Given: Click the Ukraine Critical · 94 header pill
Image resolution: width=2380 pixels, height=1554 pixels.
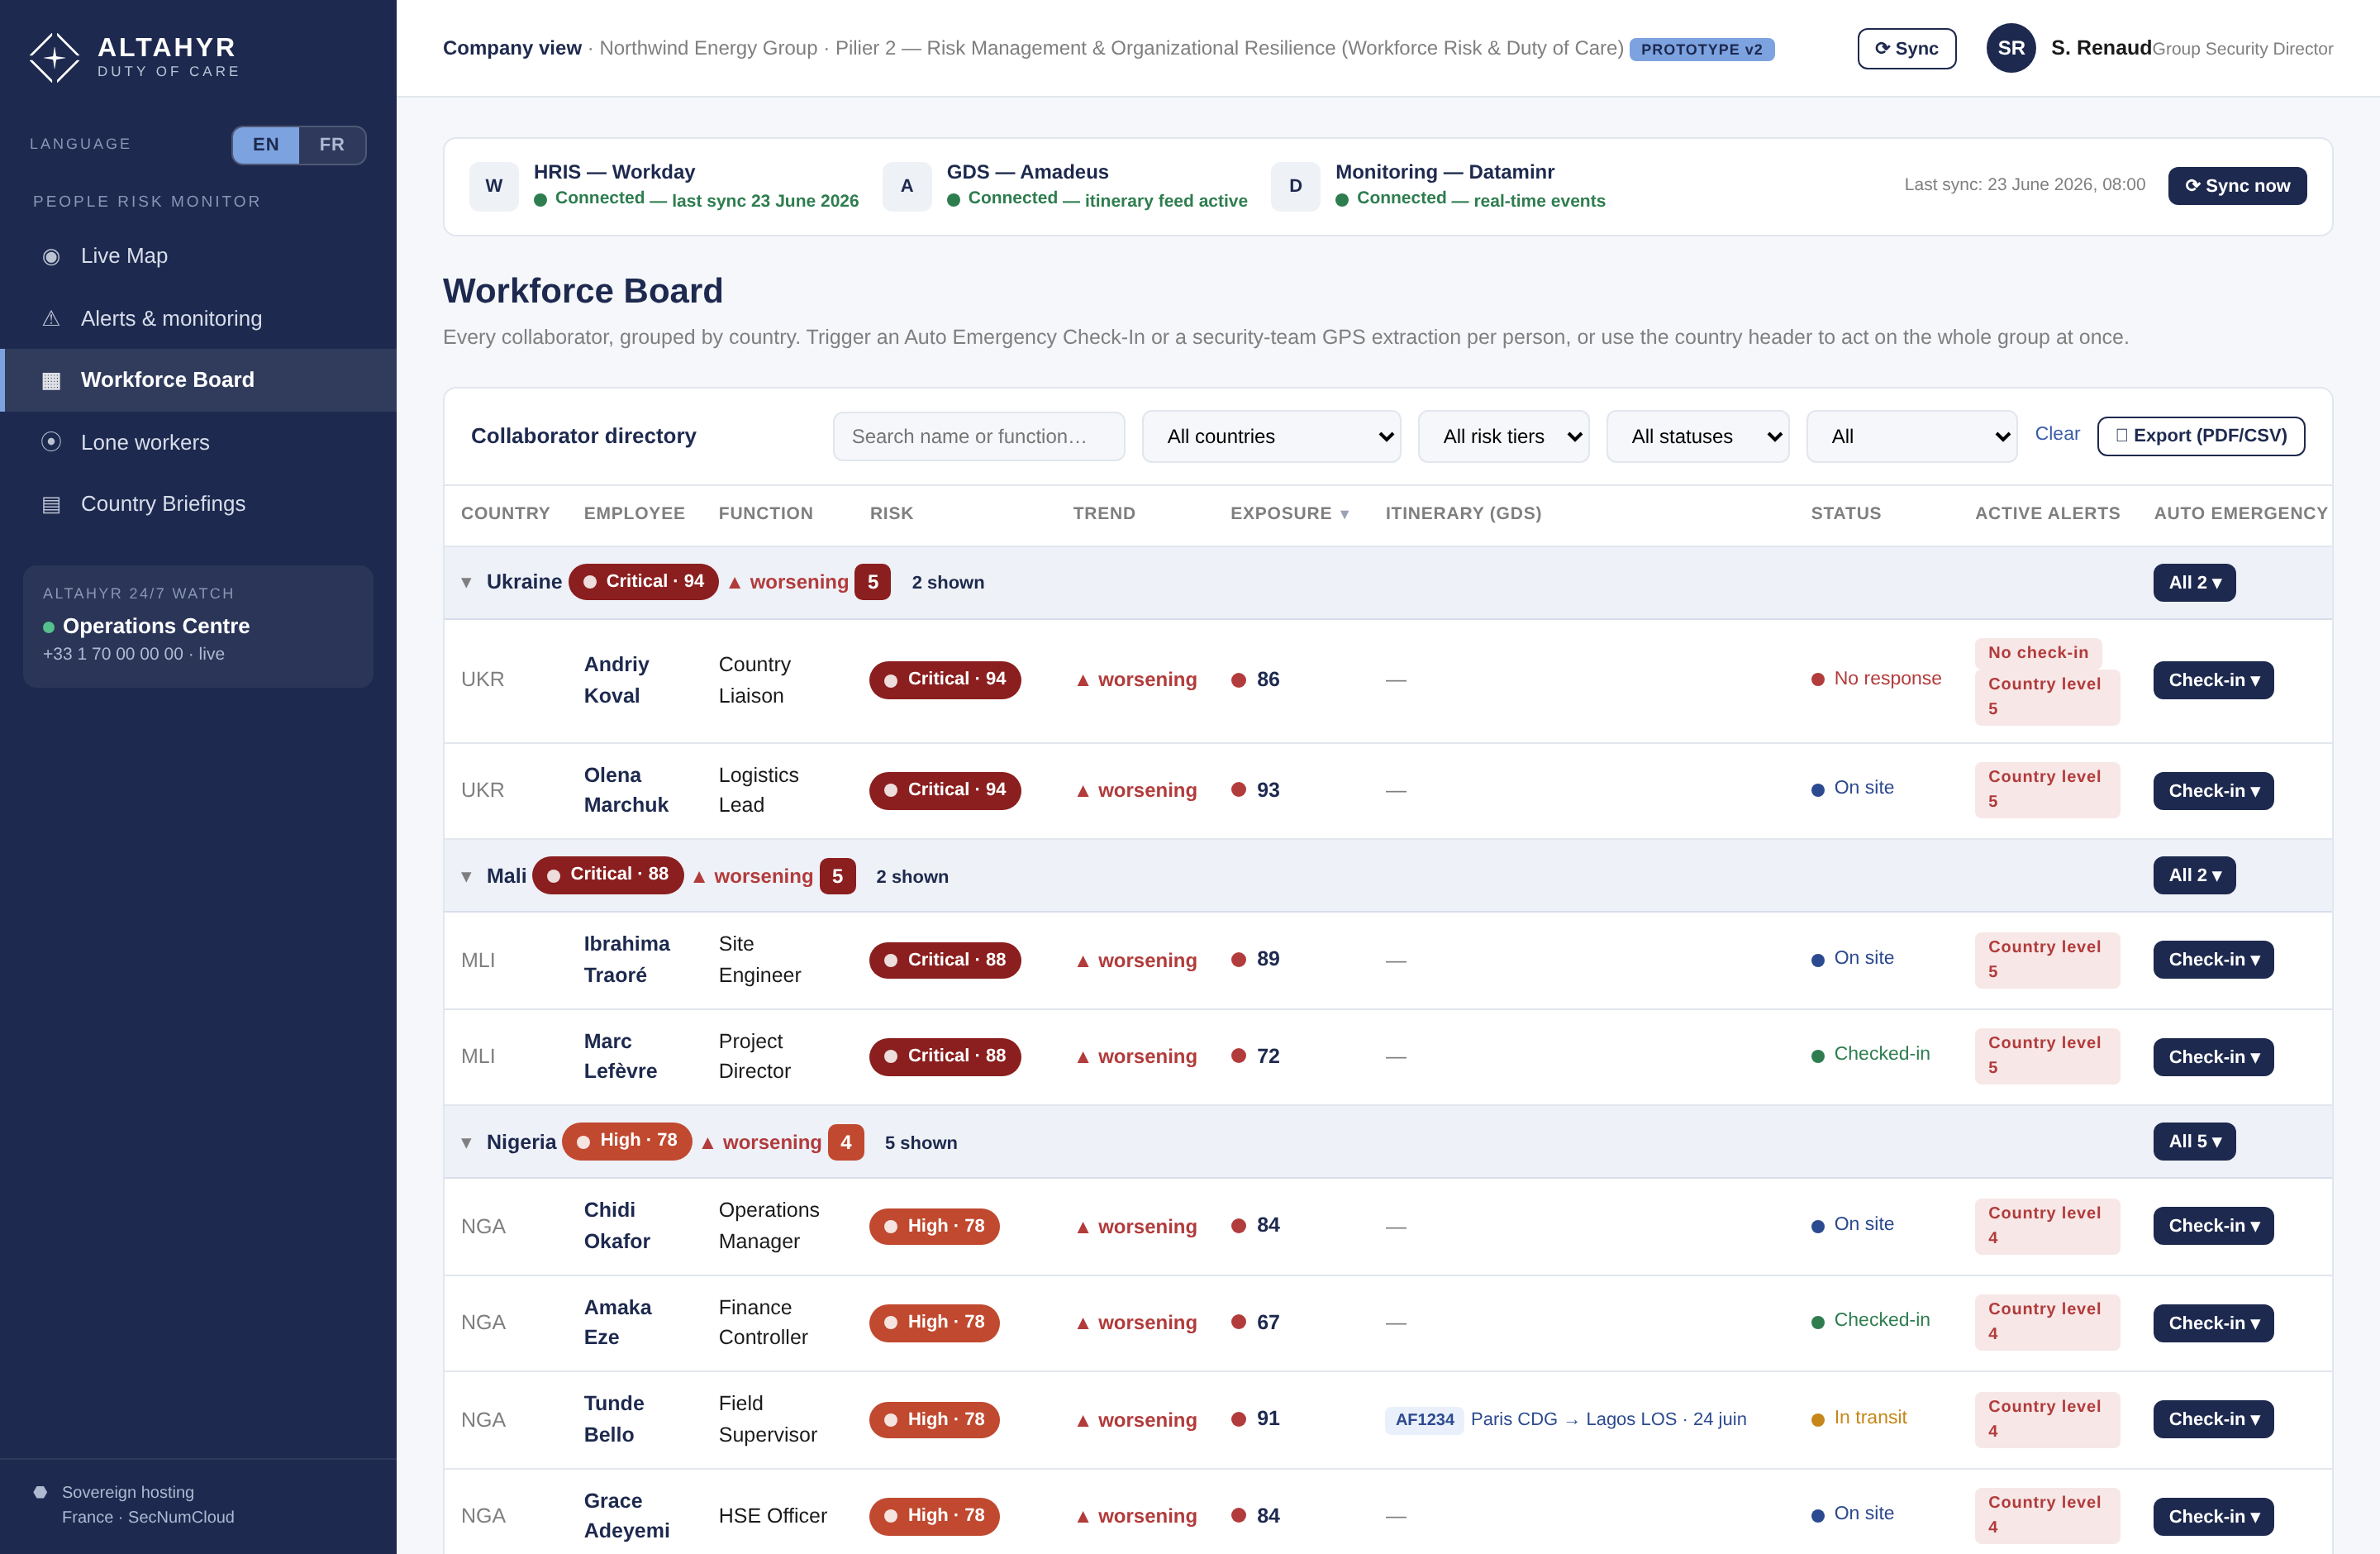Looking at the screenshot, I should (643, 582).
